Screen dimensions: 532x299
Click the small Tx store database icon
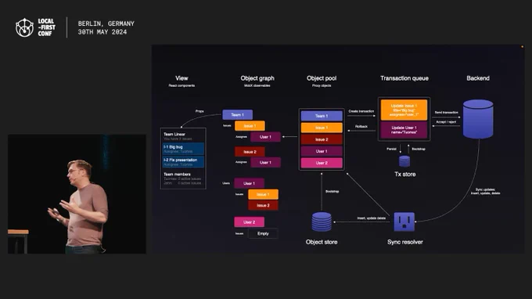404,161
